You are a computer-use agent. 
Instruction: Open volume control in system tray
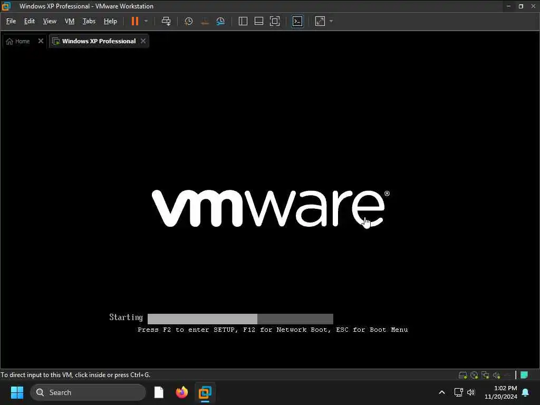(x=471, y=392)
